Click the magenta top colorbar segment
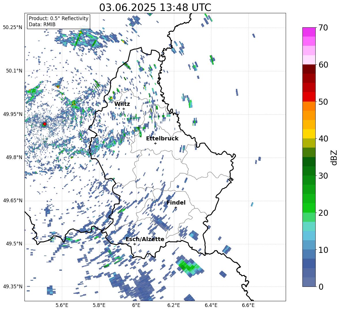 (x=309, y=32)
